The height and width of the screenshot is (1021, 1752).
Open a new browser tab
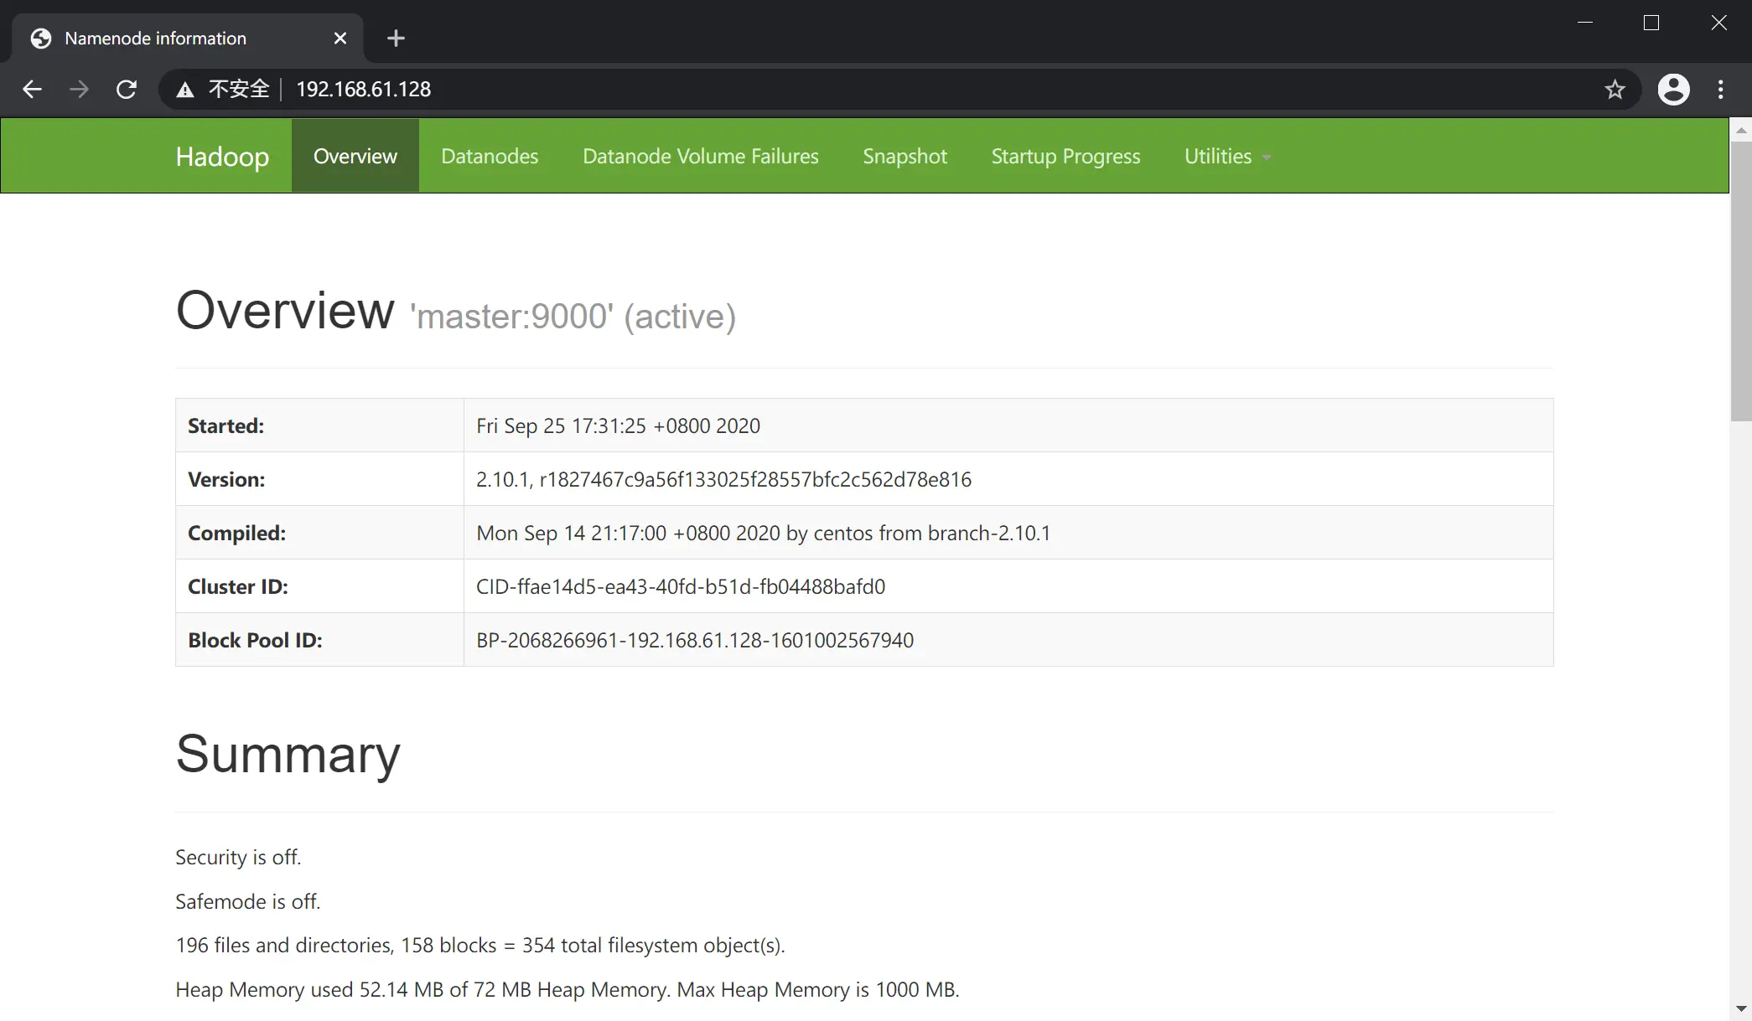[395, 38]
